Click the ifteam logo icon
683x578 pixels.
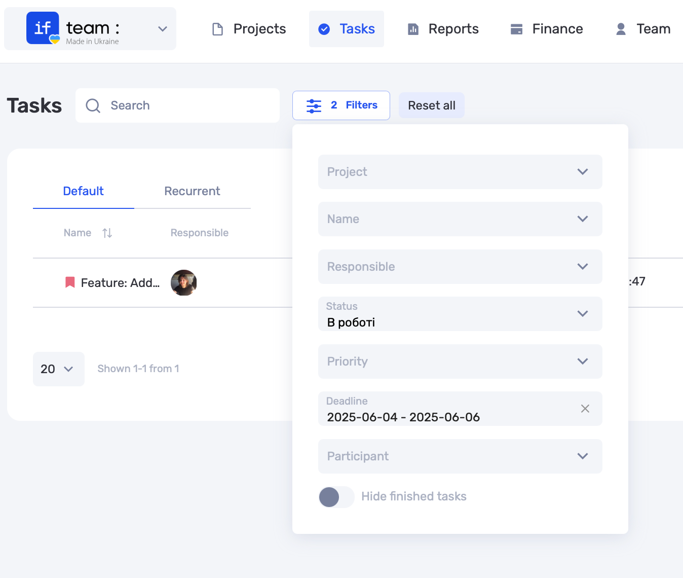pos(43,28)
